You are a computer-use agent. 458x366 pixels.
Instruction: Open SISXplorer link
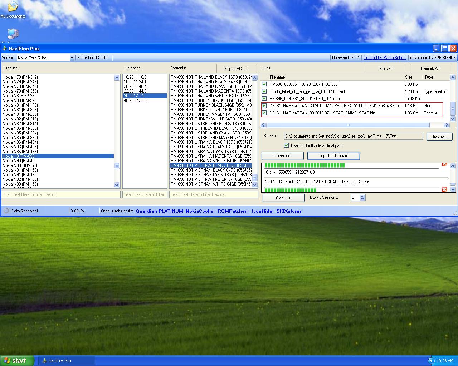tap(289, 211)
